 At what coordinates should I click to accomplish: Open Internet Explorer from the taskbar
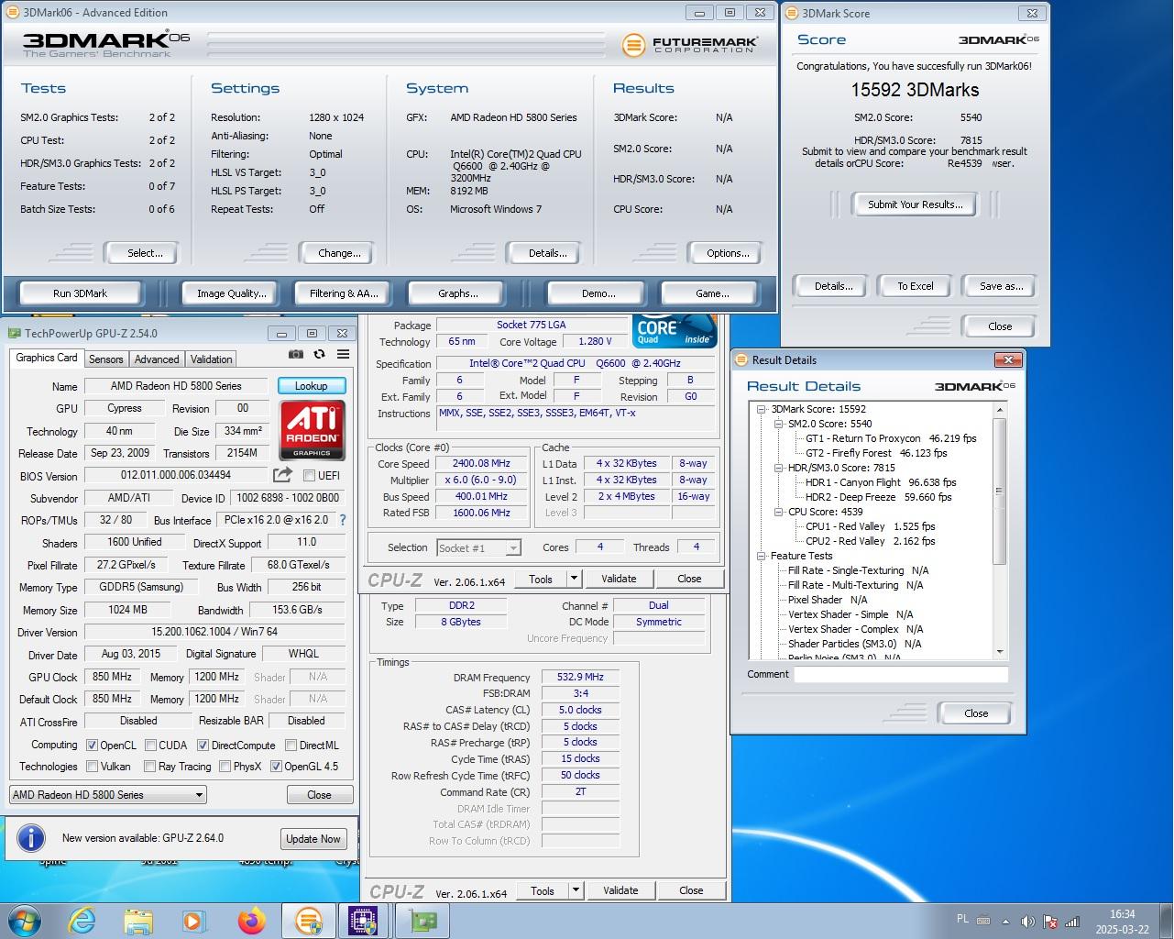pos(82,920)
